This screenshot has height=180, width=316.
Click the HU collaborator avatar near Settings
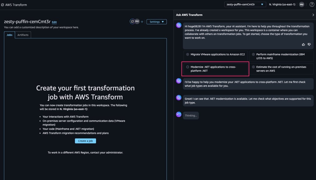click(137, 21)
